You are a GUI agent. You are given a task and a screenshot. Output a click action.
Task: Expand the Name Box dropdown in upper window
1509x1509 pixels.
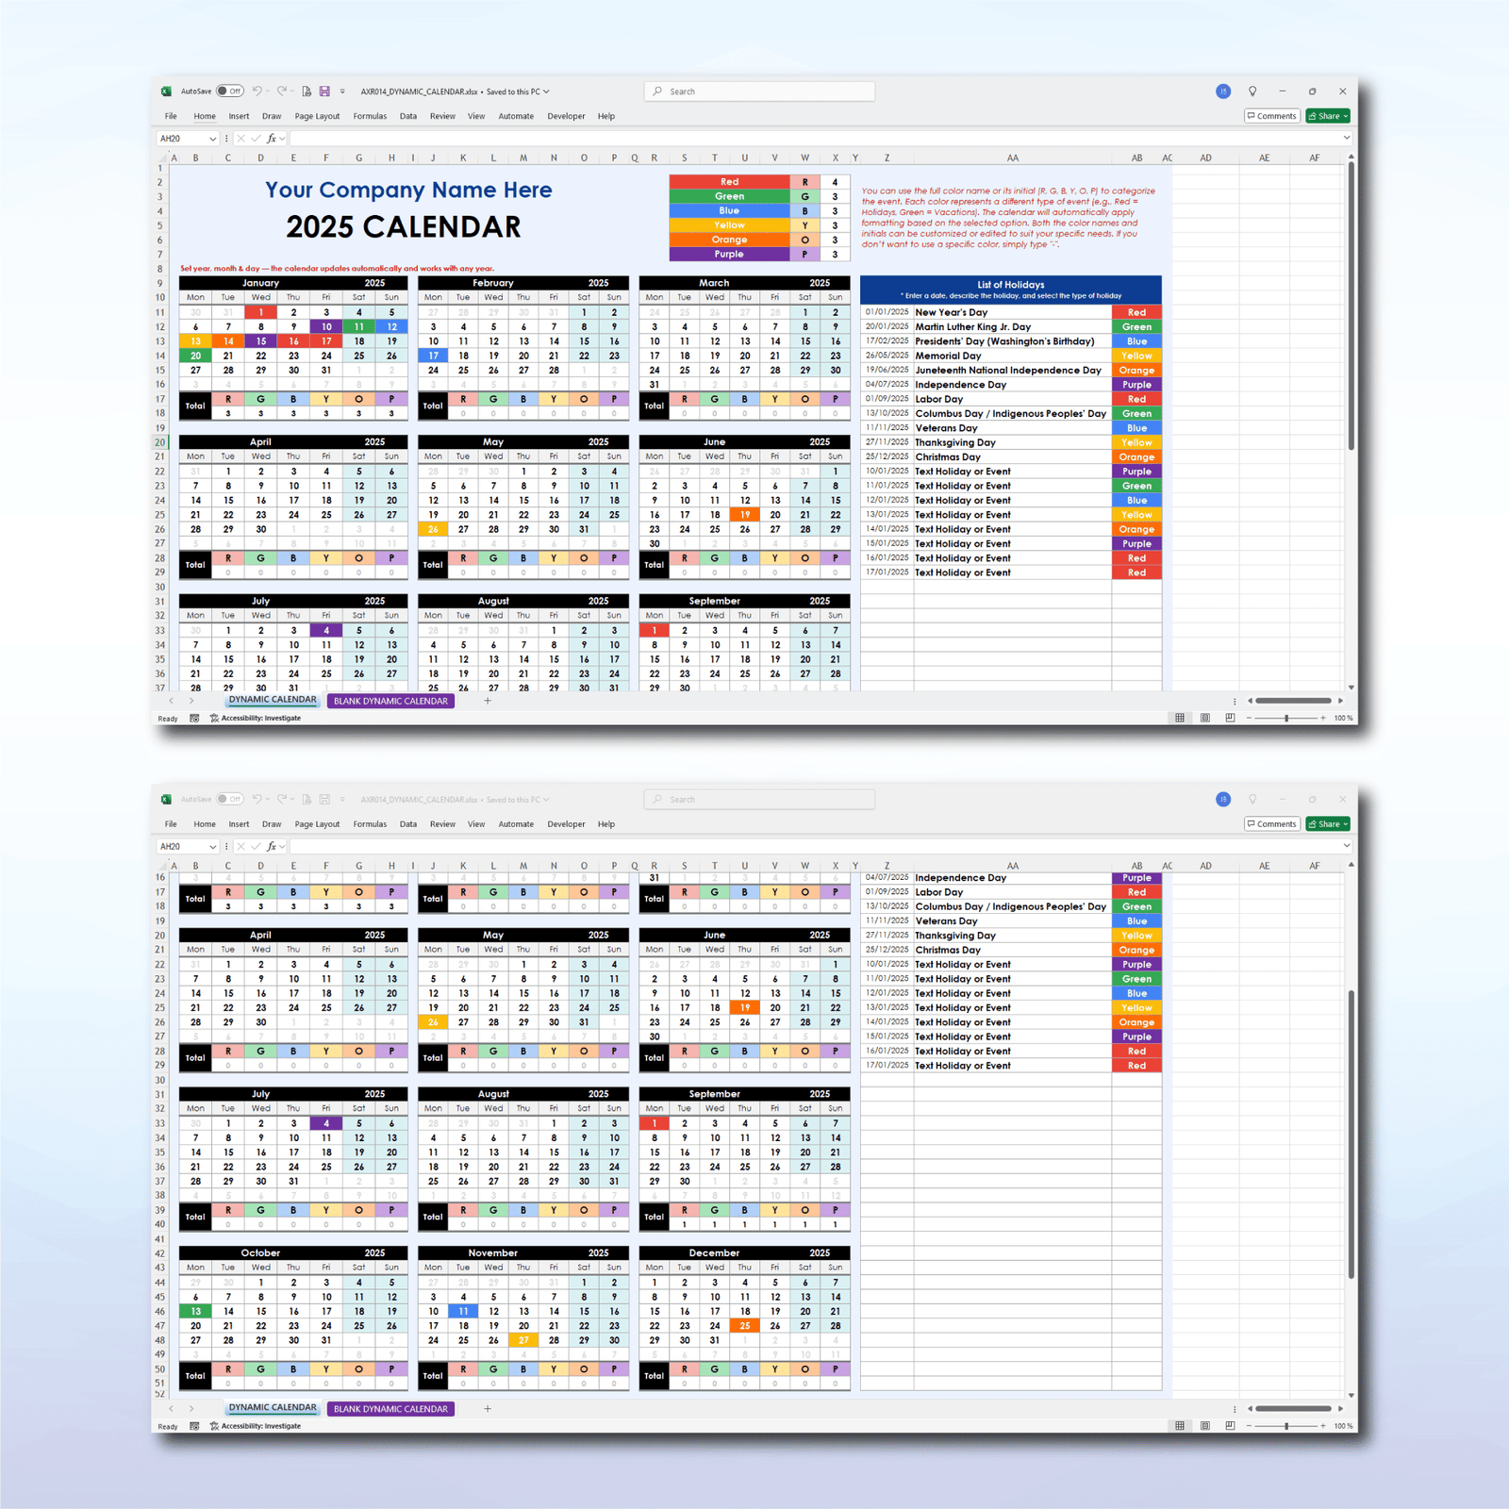[x=213, y=139]
